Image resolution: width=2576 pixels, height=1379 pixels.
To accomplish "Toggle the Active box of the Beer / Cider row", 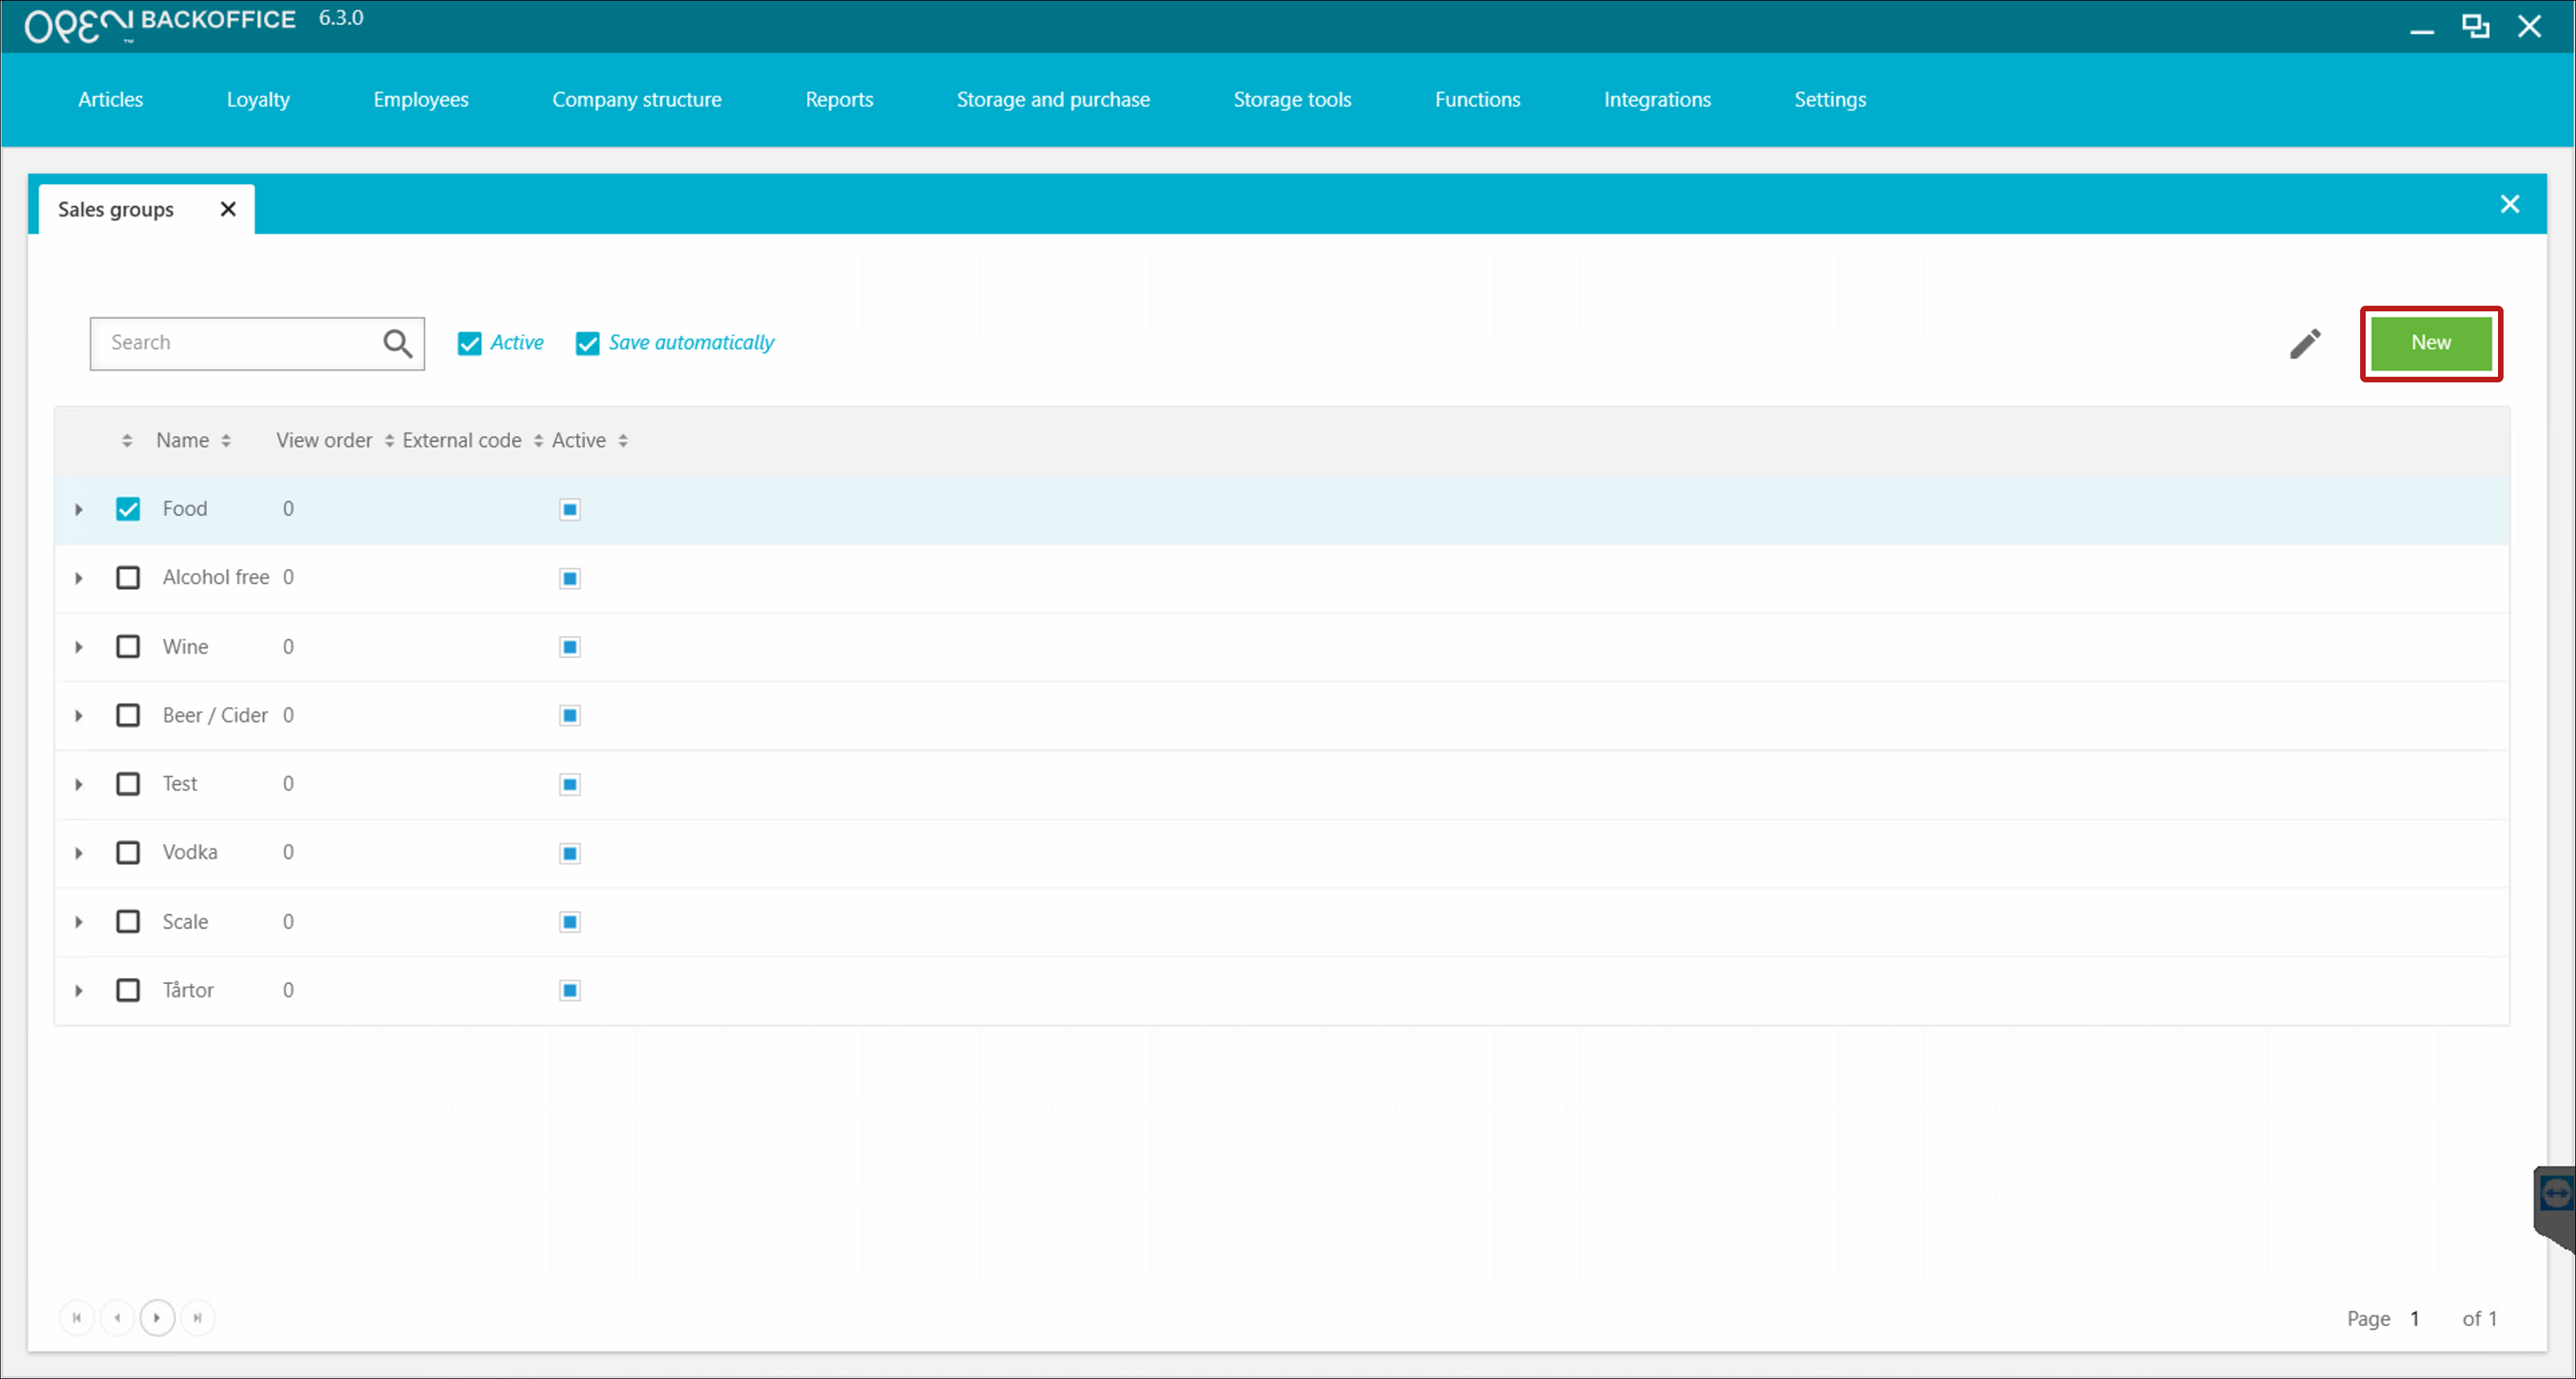I will coord(570,715).
